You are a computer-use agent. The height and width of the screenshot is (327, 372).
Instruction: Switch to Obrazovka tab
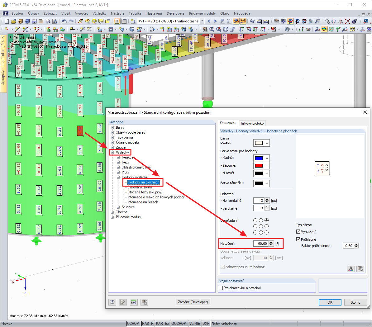228,123
